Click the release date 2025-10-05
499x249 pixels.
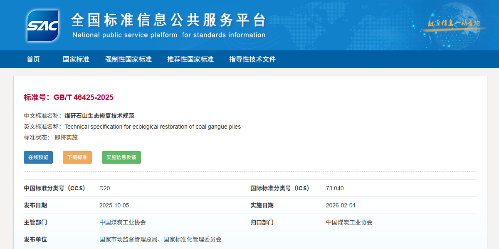point(114,205)
